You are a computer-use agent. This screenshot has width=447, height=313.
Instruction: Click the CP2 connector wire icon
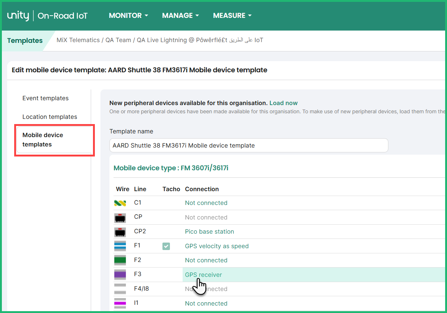(120, 232)
